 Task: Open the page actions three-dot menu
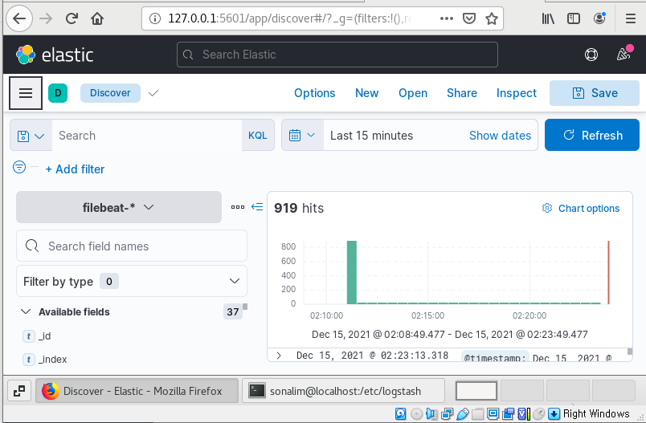[447, 18]
